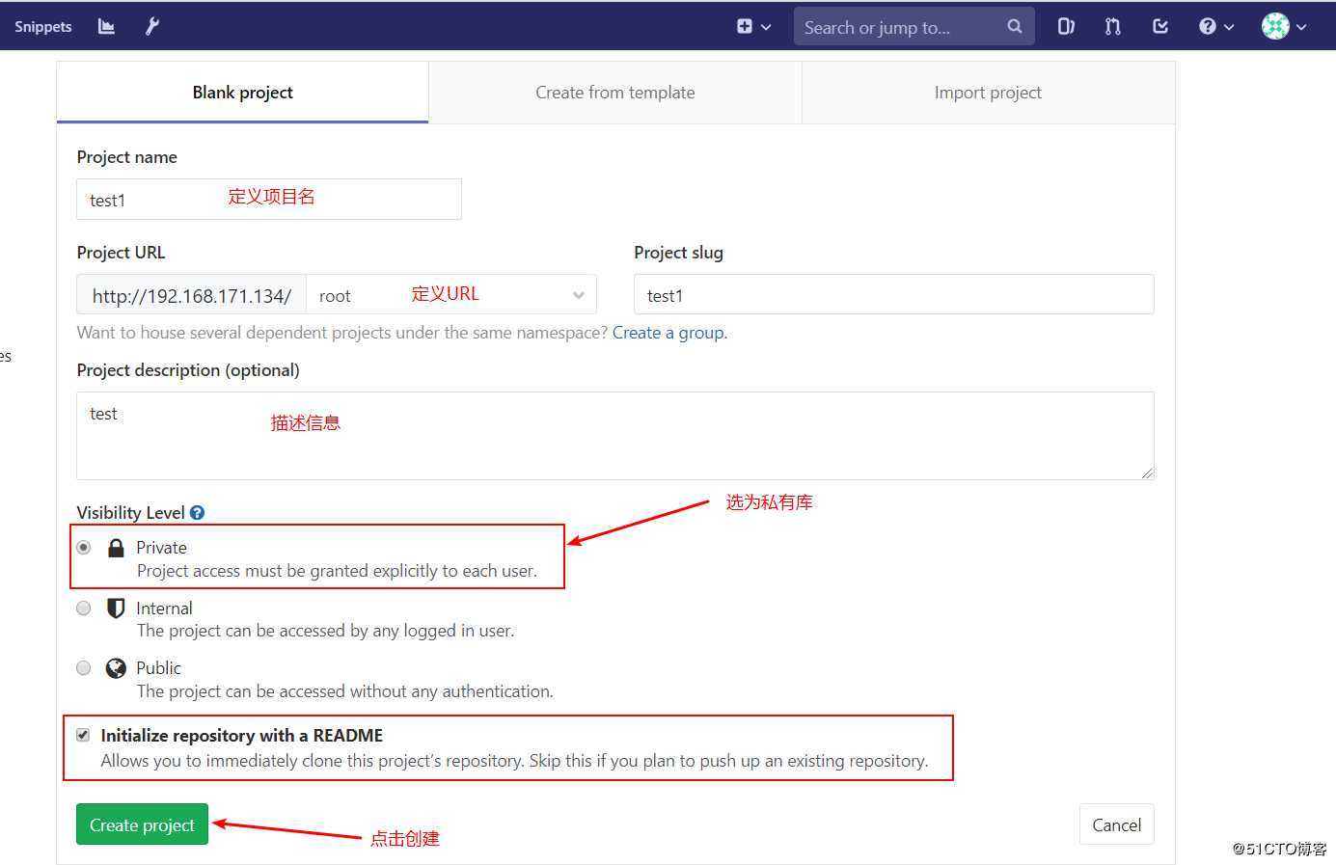Click the Public globe icon
Image resolution: width=1336 pixels, height=865 pixels.
(116, 668)
